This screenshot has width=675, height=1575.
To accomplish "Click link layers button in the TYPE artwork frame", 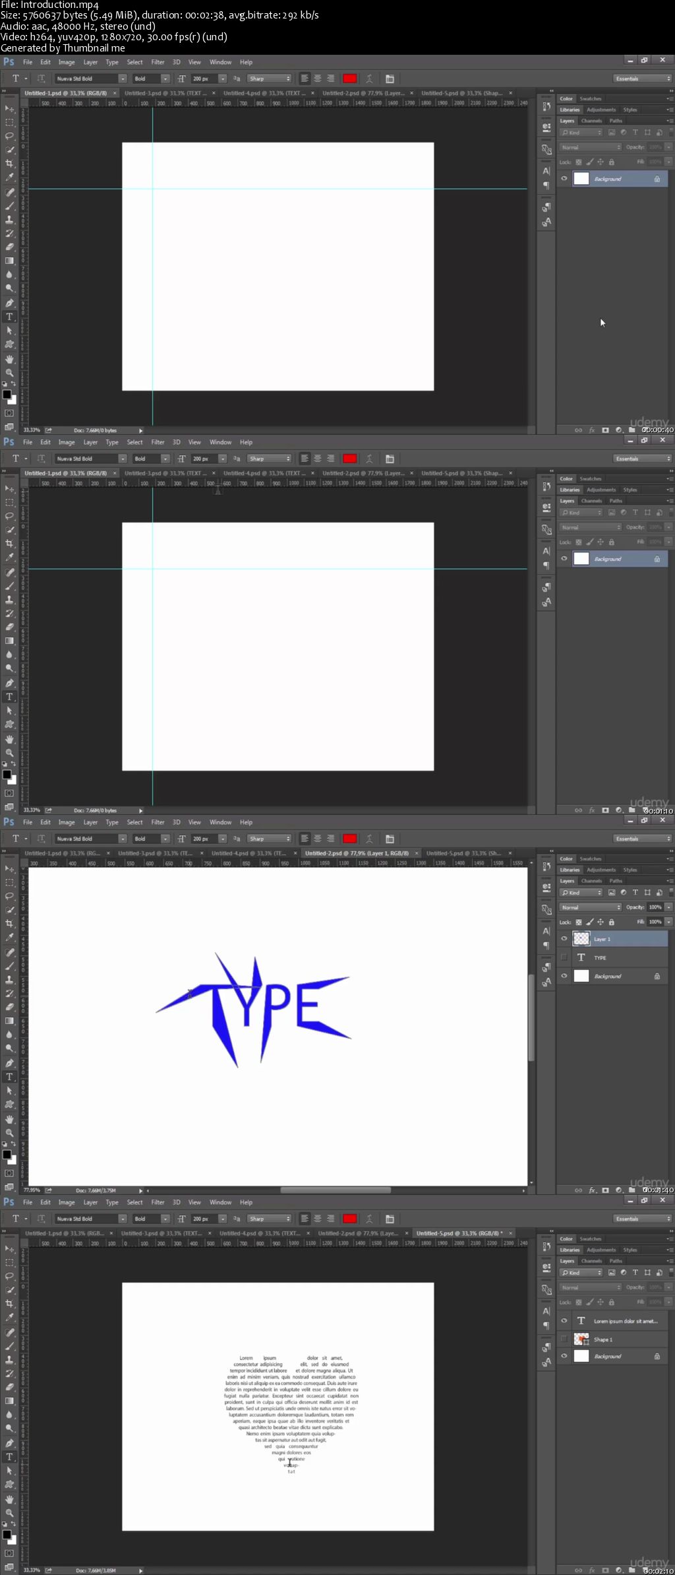I will point(578,1190).
